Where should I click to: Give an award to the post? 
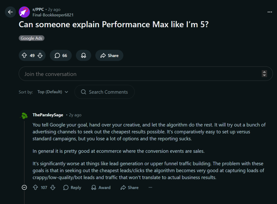pyautogui.click(x=83, y=55)
